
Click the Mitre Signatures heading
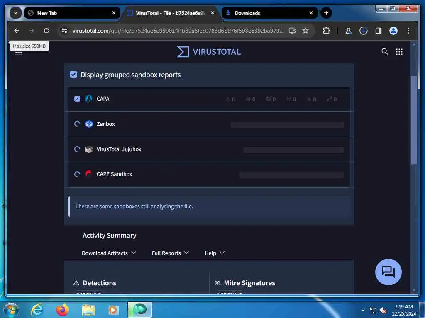click(x=249, y=283)
